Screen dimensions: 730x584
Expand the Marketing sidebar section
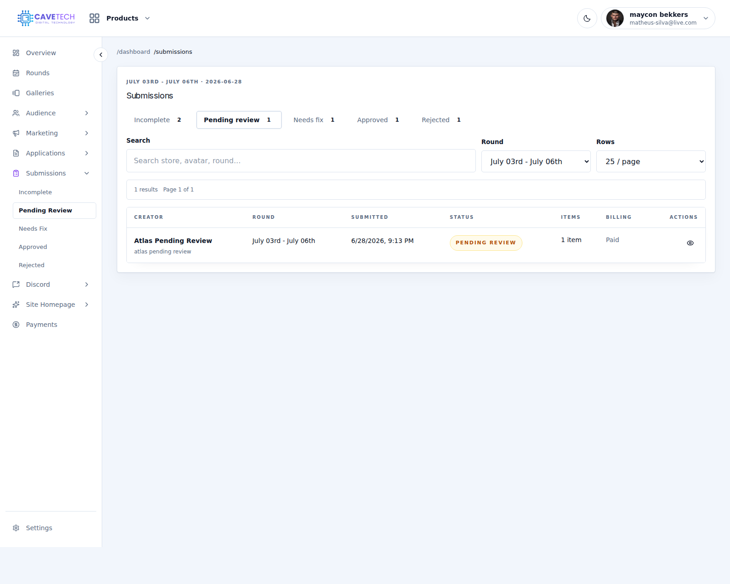[x=51, y=133]
